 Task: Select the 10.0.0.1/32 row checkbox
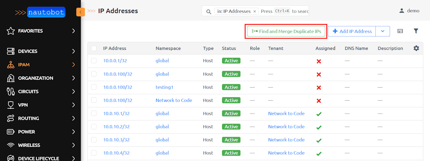point(94,60)
